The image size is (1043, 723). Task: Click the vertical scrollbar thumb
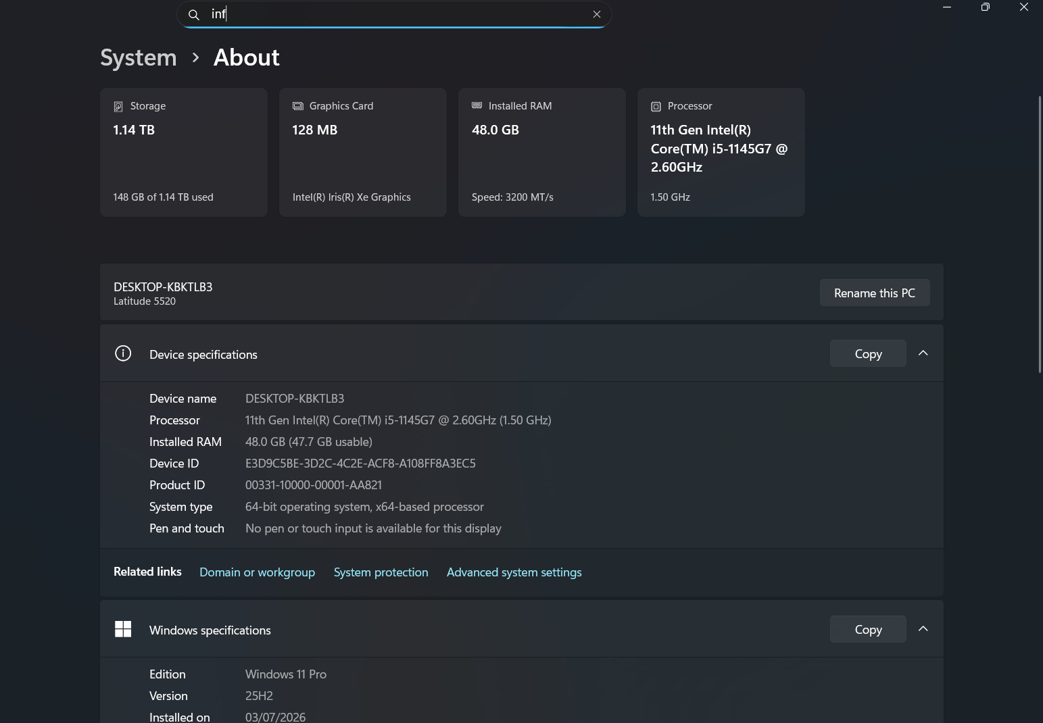coord(1040,234)
